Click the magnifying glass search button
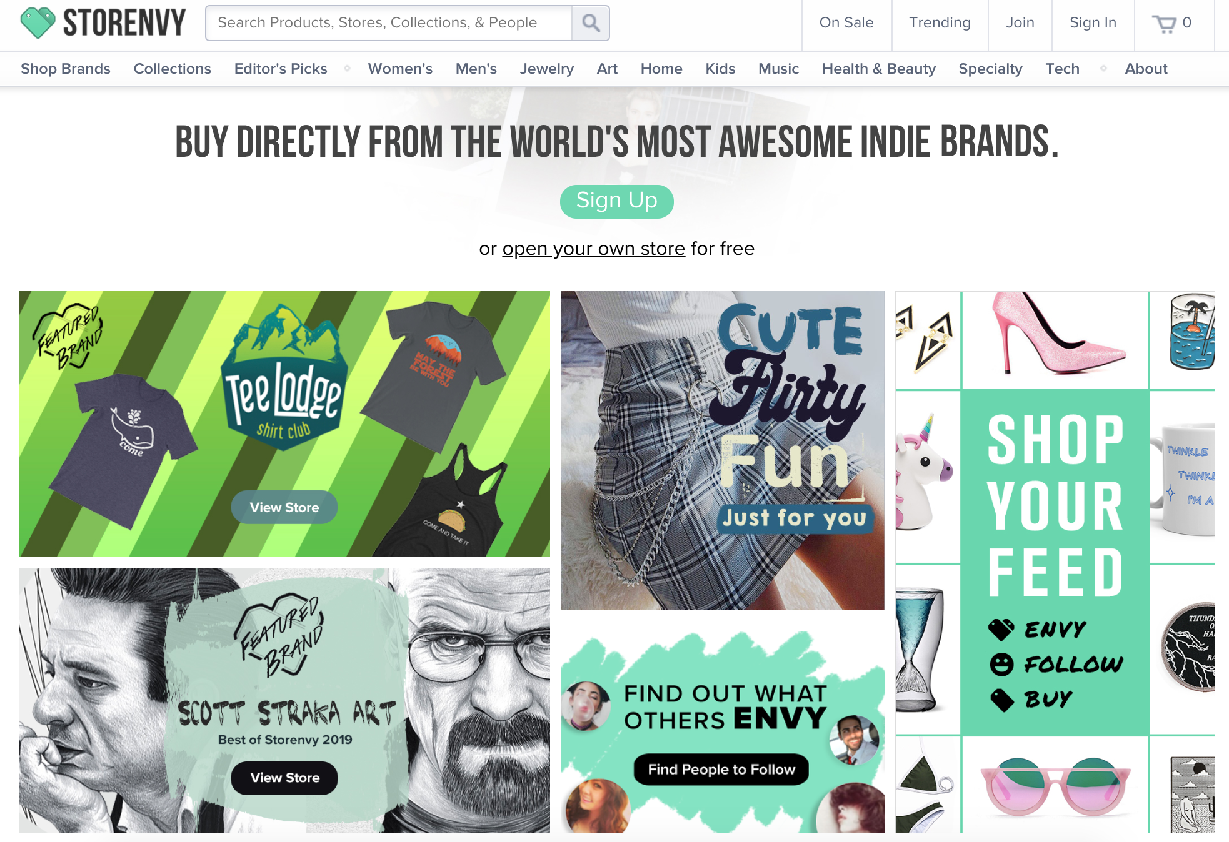 pos(591,23)
